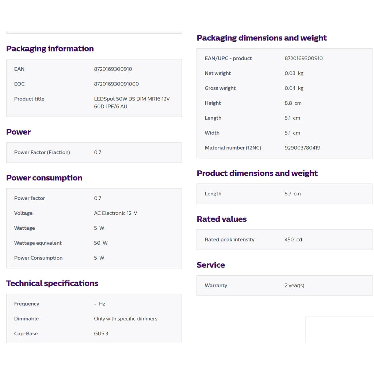Viewport: 374px width, 374px height.
Task: Click the Rated peak intensity 450 cd value
Action: pos(293,240)
